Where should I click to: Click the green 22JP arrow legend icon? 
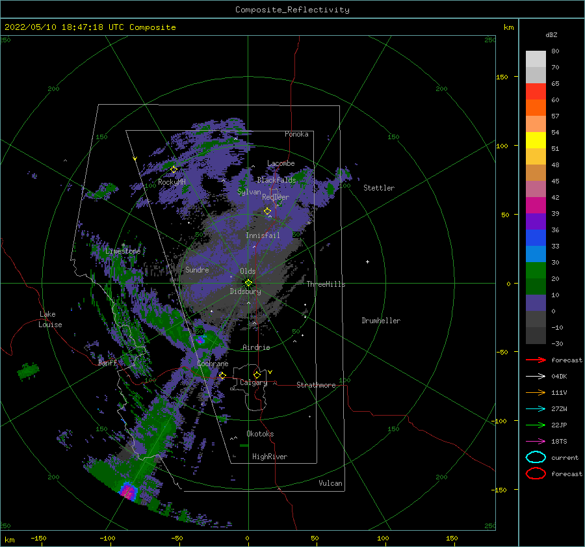tap(536, 425)
